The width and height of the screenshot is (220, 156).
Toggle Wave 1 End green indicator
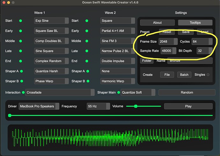click(x=20, y=61)
